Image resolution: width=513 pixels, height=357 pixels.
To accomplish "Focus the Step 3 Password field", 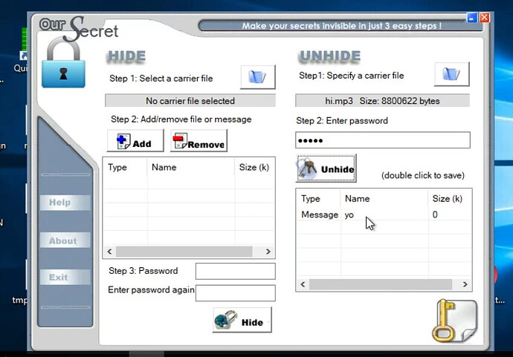I will tap(235, 271).
